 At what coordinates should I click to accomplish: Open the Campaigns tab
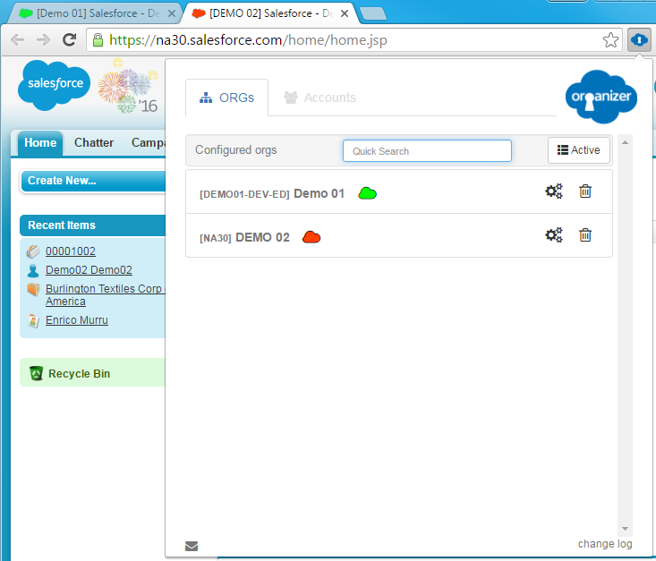point(148,143)
